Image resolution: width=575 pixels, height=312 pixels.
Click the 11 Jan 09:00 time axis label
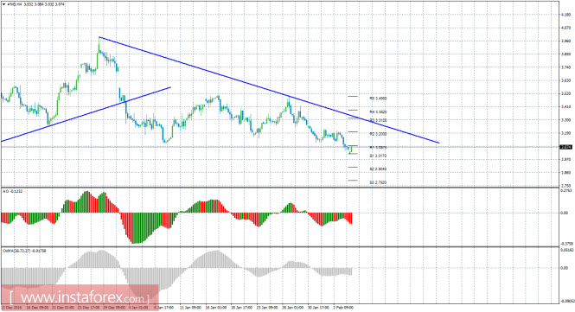pyautogui.click(x=191, y=308)
